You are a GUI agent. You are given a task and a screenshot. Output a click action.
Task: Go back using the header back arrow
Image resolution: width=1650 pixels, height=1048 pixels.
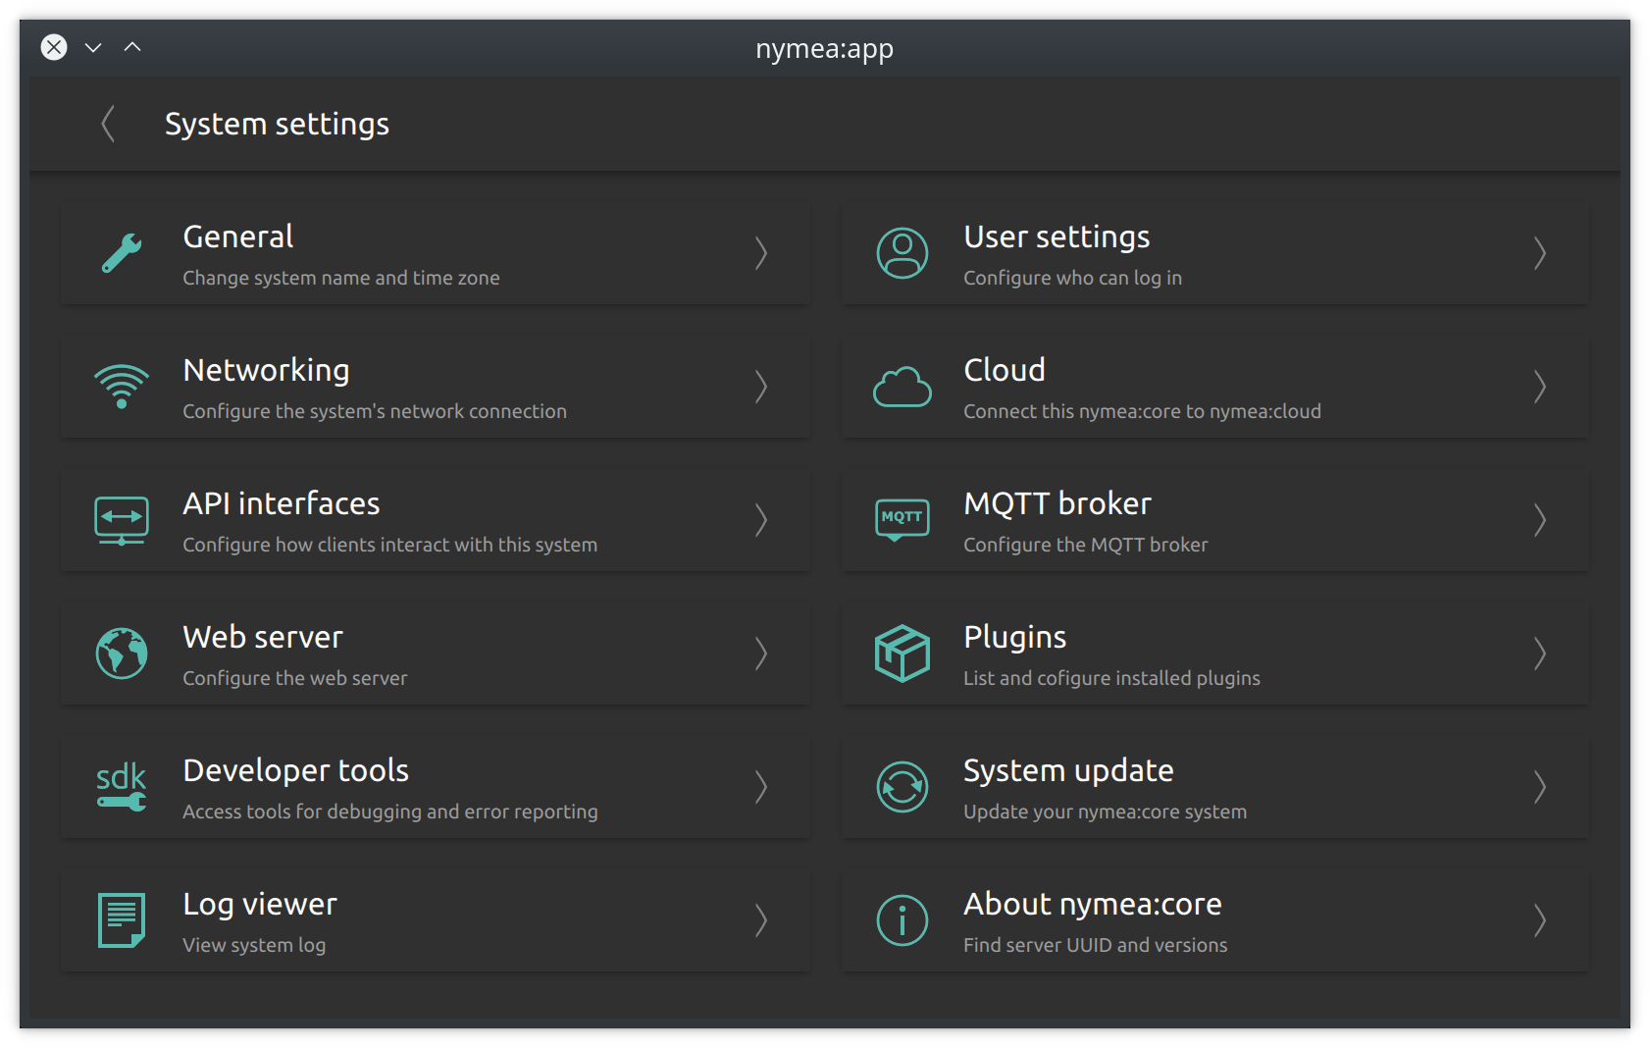pos(108,124)
